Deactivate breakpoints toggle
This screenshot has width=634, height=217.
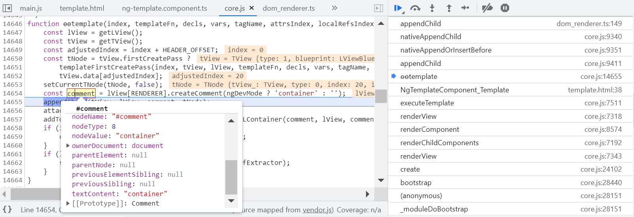pos(487,8)
